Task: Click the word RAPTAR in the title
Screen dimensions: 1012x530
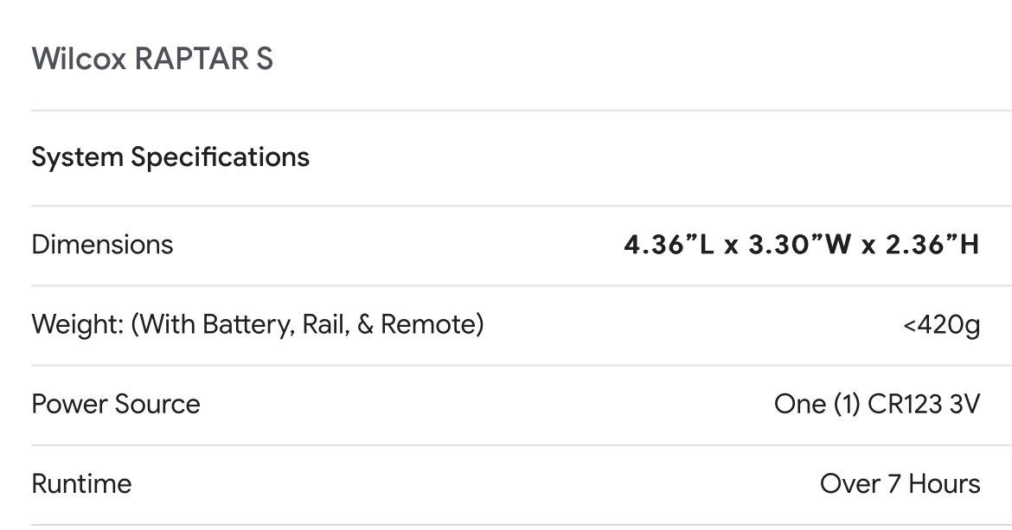Action: [x=192, y=59]
